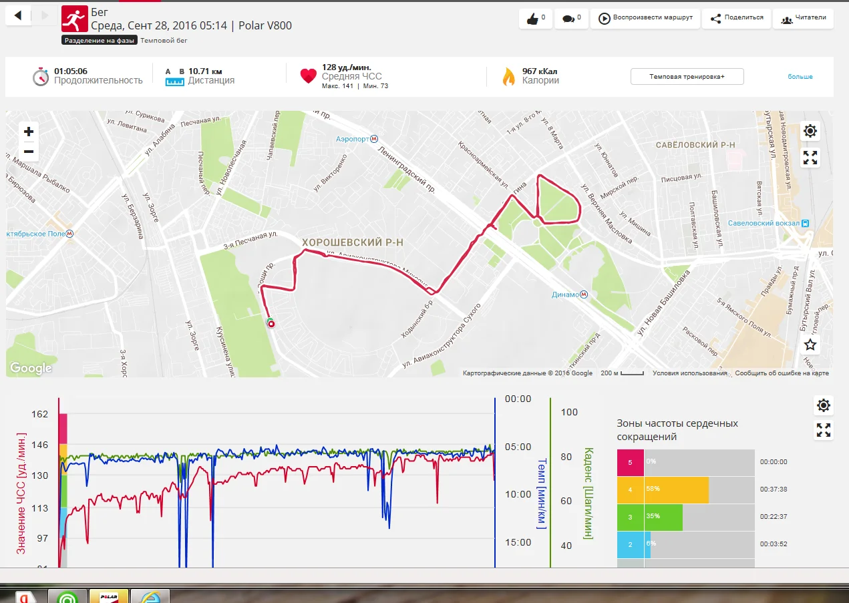
Task: Zoom in on the map
Action: pos(28,132)
